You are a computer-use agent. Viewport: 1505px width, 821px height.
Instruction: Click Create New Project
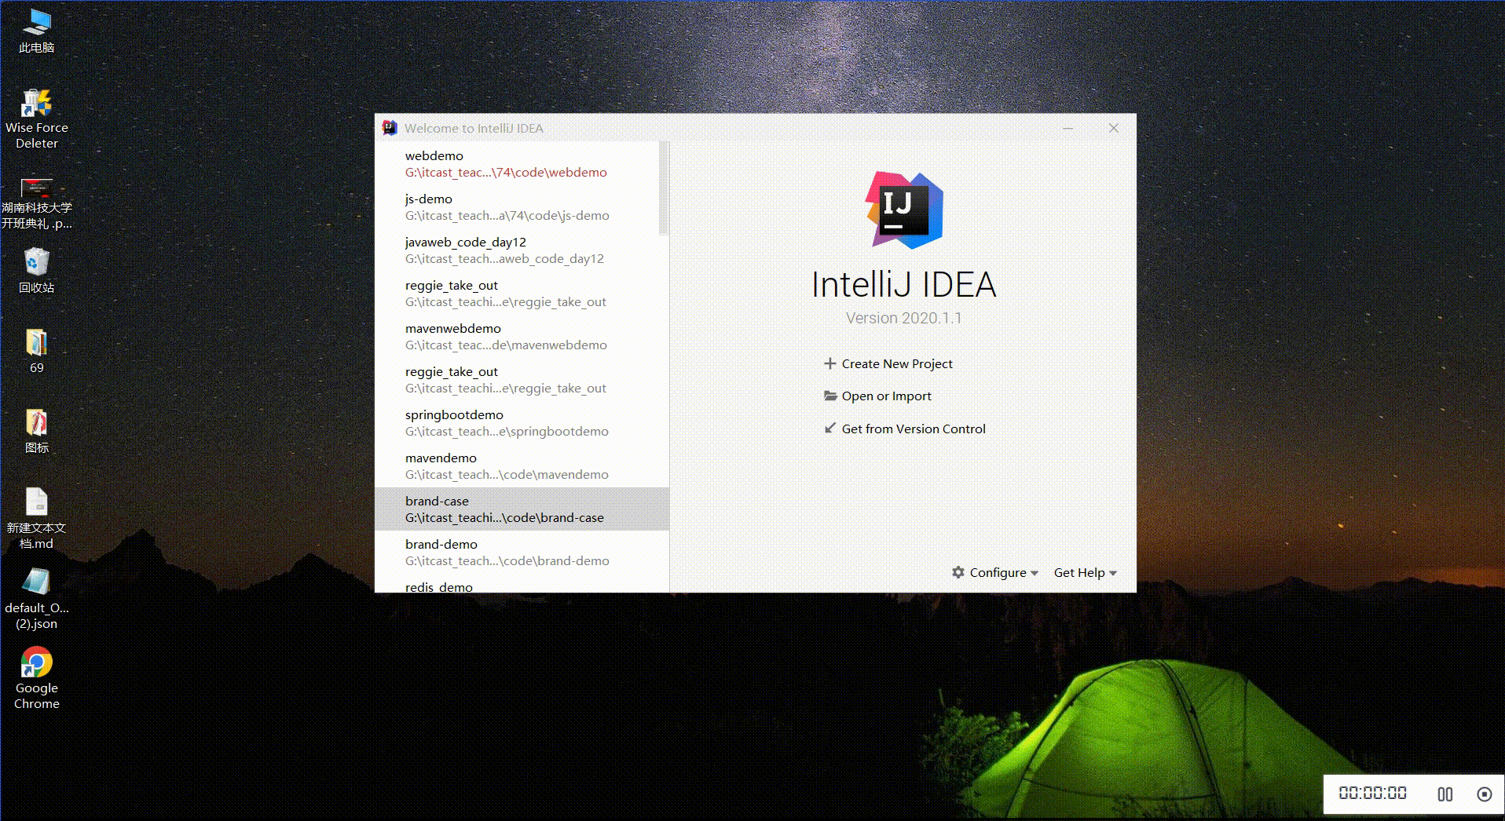pyautogui.click(x=897, y=363)
